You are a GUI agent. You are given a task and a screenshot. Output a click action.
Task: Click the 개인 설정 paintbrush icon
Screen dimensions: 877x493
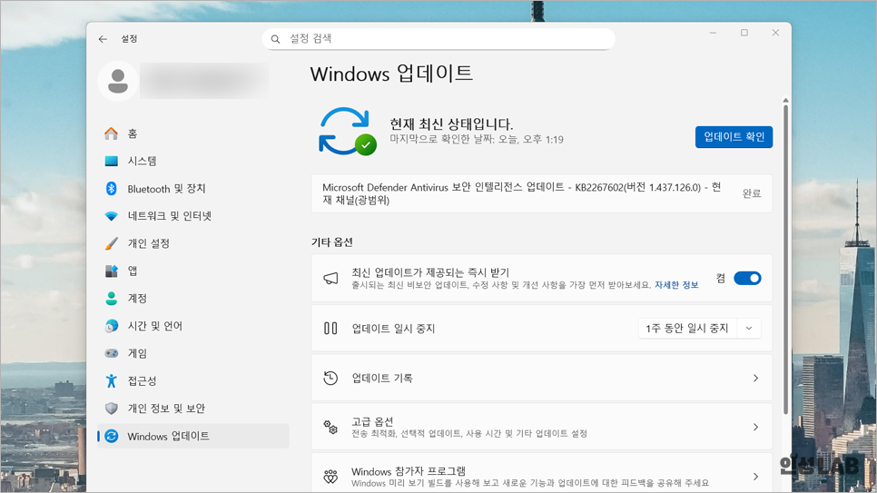[112, 243]
